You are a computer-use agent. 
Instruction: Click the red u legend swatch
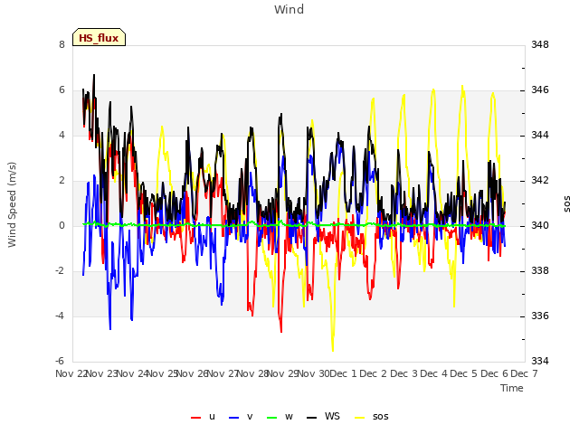tap(195, 418)
